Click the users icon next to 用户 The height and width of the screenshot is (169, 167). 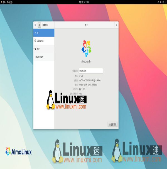(x=35, y=49)
